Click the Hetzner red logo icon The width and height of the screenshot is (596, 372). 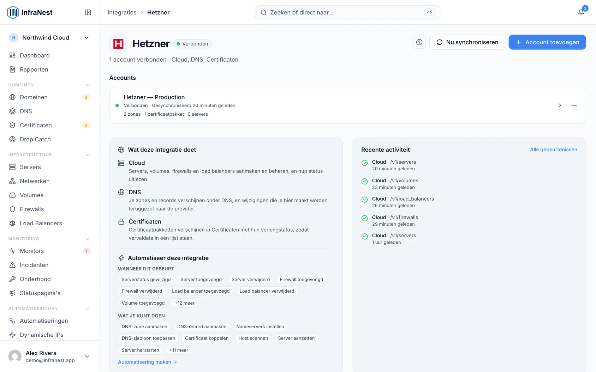(118, 44)
